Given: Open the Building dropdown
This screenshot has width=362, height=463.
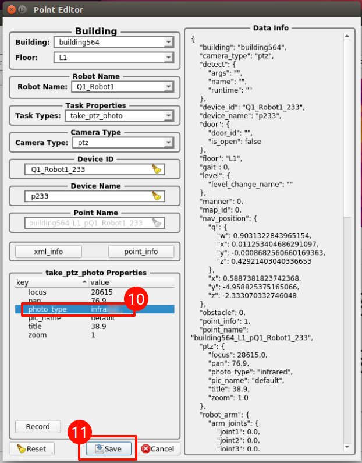Looking at the screenshot, I should click(x=168, y=42).
